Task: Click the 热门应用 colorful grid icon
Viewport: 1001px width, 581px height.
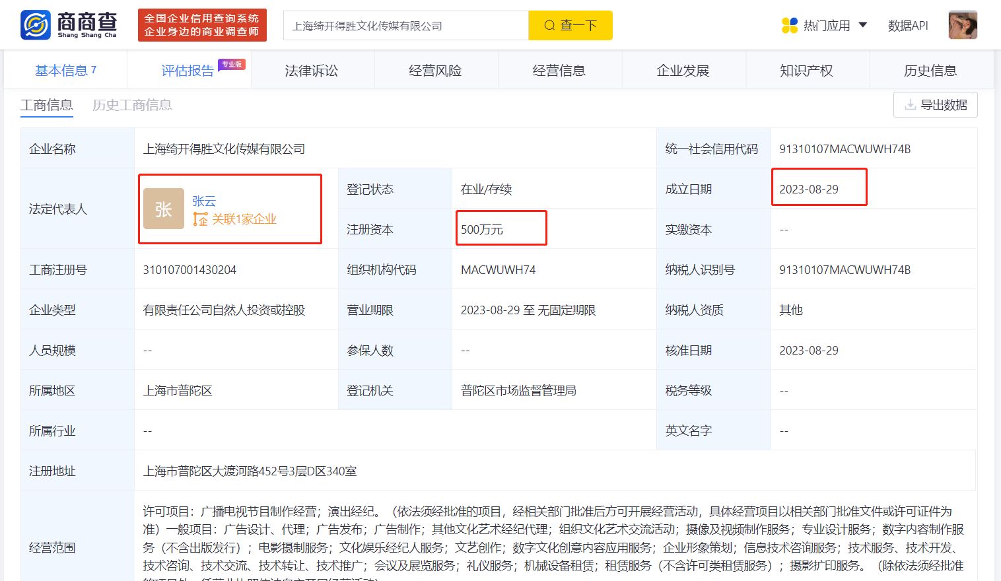Action: [x=789, y=26]
